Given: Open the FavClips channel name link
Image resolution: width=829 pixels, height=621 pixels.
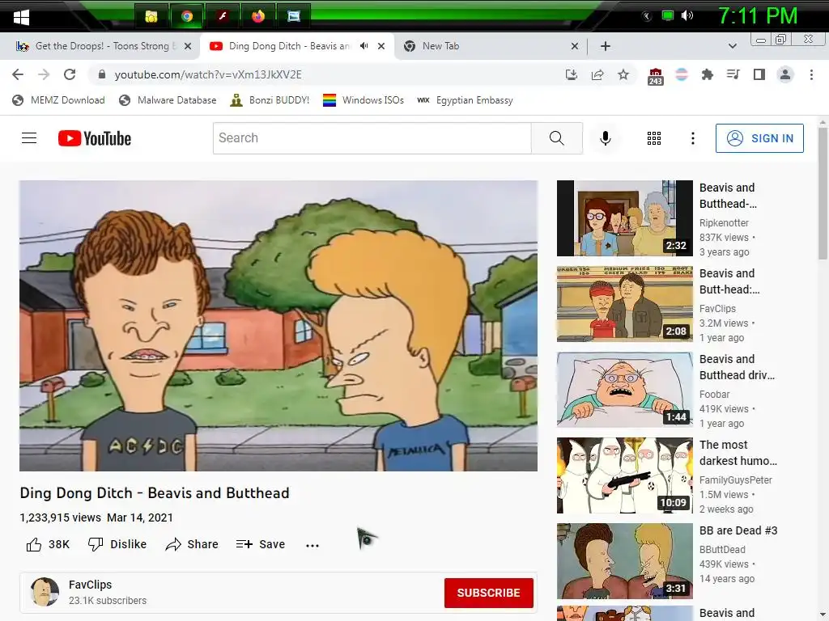Looking at the screenshot, I should click(x=90, y=585).
